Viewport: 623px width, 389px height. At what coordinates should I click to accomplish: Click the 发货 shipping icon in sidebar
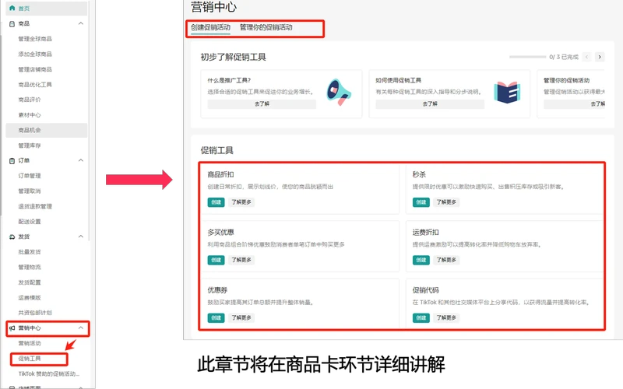[x=11, y=237]
